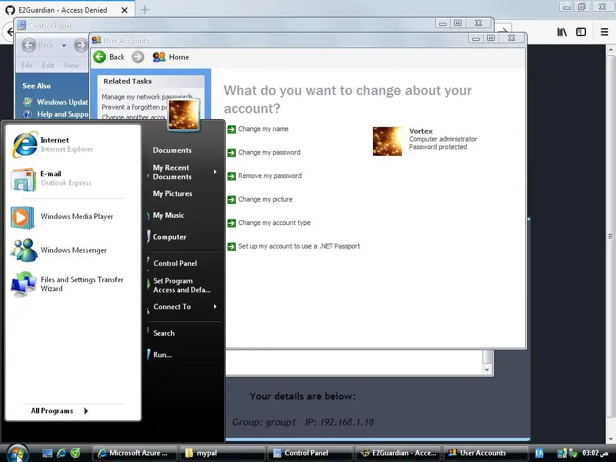Open Internet Explorer quick launch icon
Image resolution: width=616 pixels, height=462 pixels.
click(61, 453)
